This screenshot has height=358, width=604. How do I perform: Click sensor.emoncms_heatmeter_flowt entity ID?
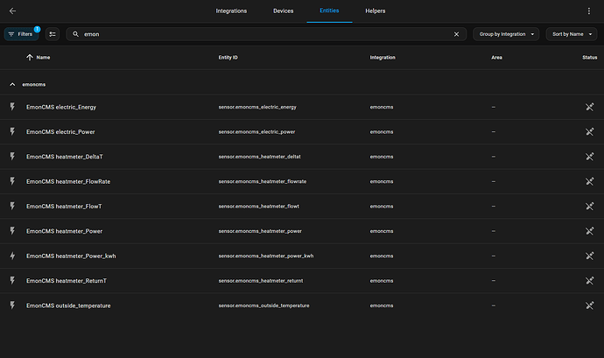[258, 207]
